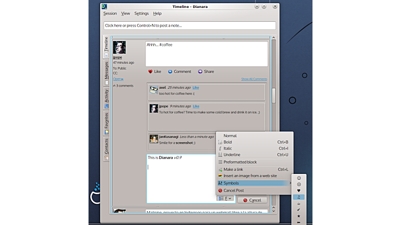Select Insert an image from a web site
This screenshot has width=401, height=225.
pyautogui.click(x=250, y=176)
